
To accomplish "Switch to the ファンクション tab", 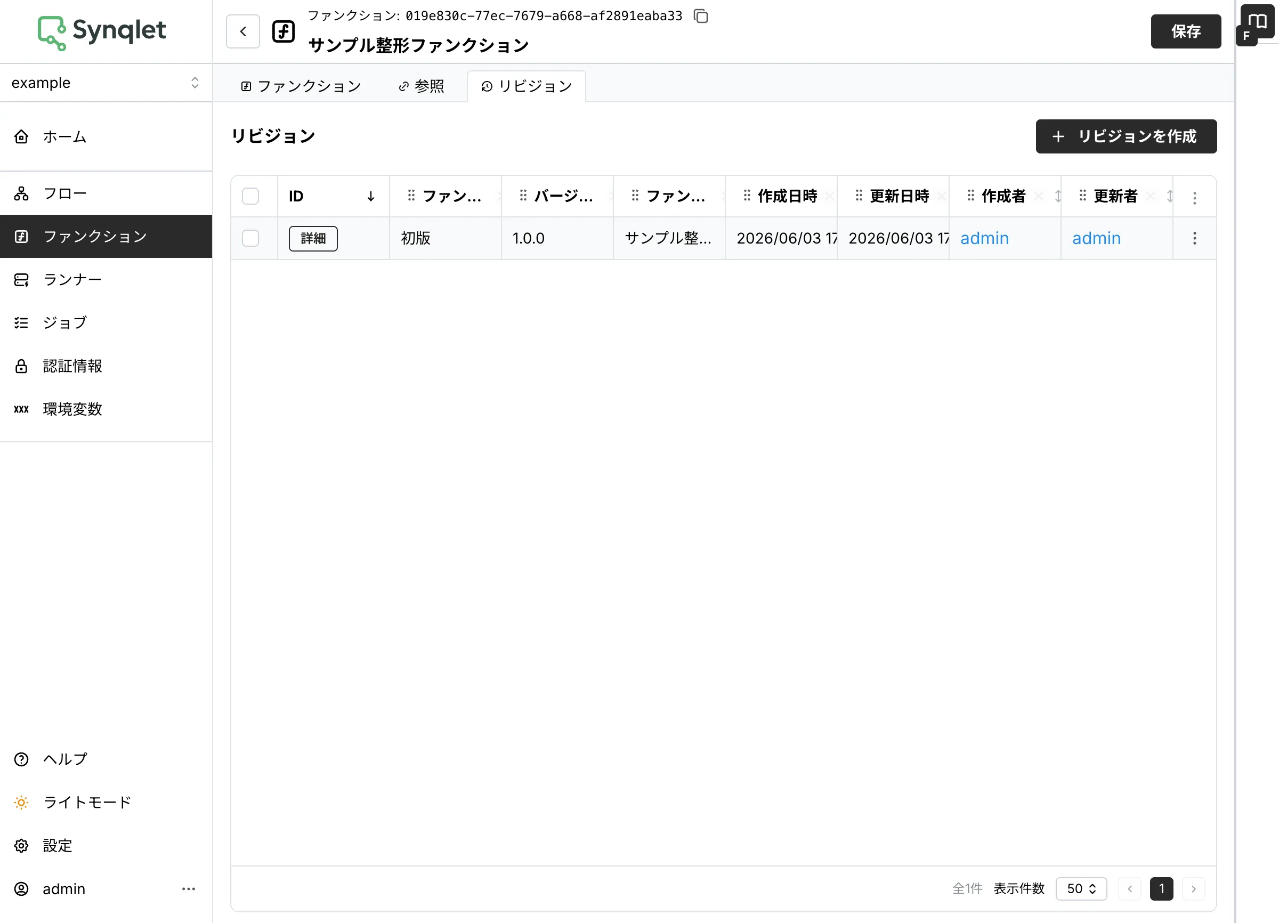I will click(301, 86).
